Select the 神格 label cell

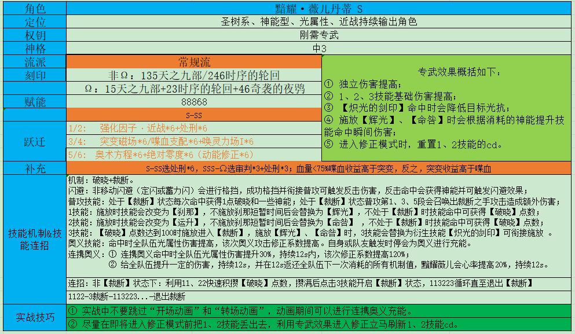pyautogui.click(x=35, y=48)
